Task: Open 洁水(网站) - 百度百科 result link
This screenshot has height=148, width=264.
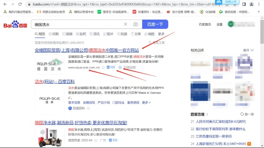Action: click(55, 81)
